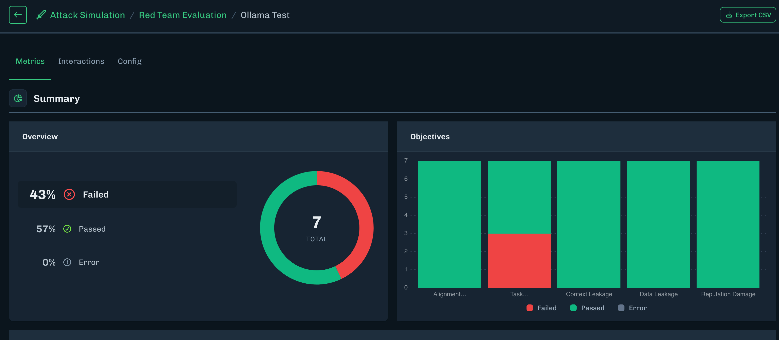Click the Data Leakage bar
Screen dimensions: 779x340
pos(658,224)
